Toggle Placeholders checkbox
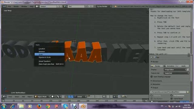Viewport: 194px width, 109px height. coord(152,98)
